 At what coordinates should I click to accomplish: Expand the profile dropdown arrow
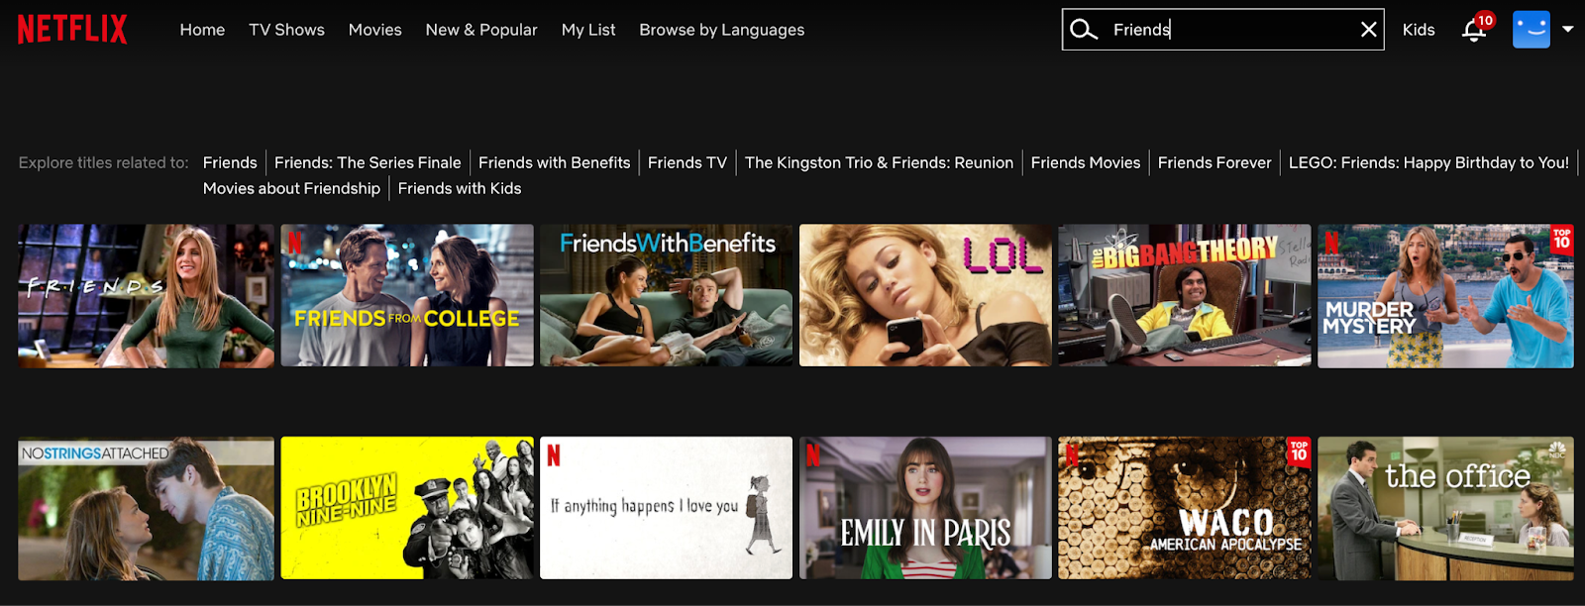(1568, 30)
